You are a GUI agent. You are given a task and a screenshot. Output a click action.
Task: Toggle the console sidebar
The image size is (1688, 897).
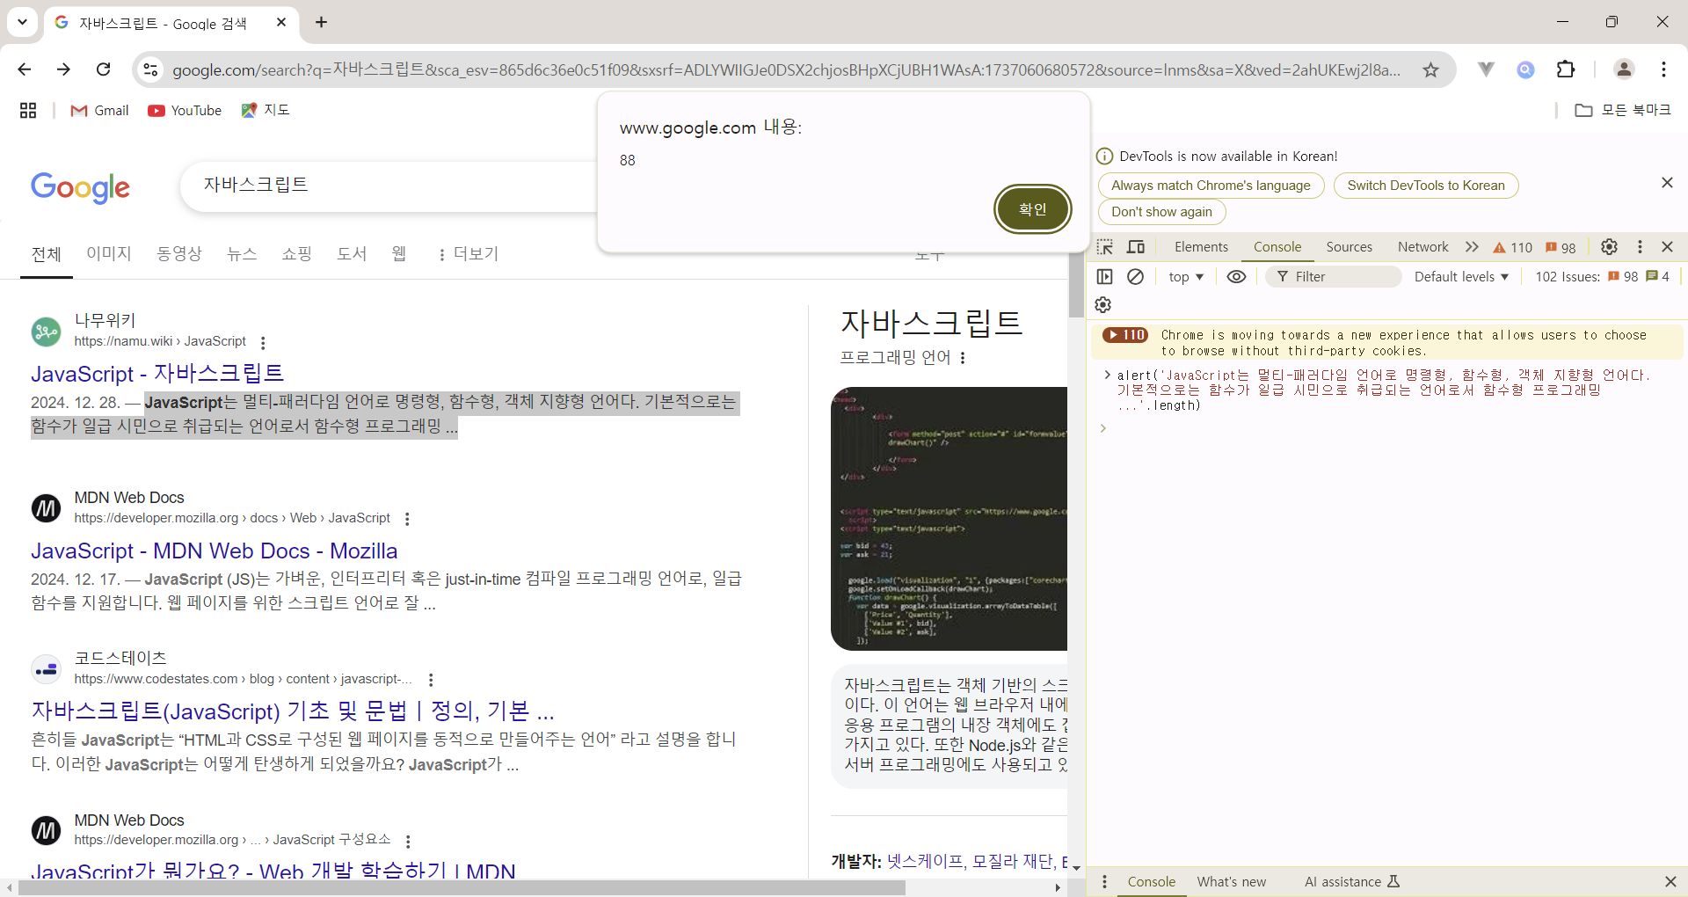(x=1105, y=277)
